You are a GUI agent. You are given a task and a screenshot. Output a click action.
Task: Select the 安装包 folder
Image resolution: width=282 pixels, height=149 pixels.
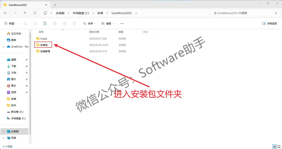(x=42, y=45)
